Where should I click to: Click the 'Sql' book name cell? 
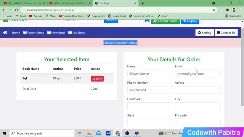coord(24,78)
